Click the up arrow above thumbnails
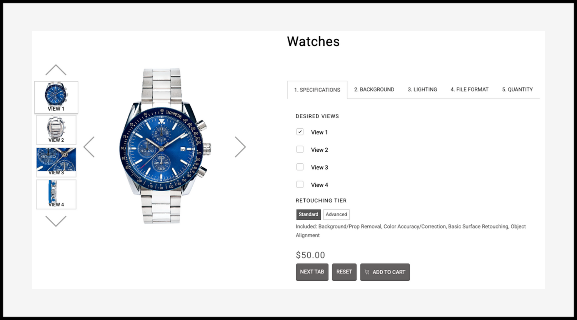The width and height of the screenshot is (577, 320). click(x=56, y=70)
